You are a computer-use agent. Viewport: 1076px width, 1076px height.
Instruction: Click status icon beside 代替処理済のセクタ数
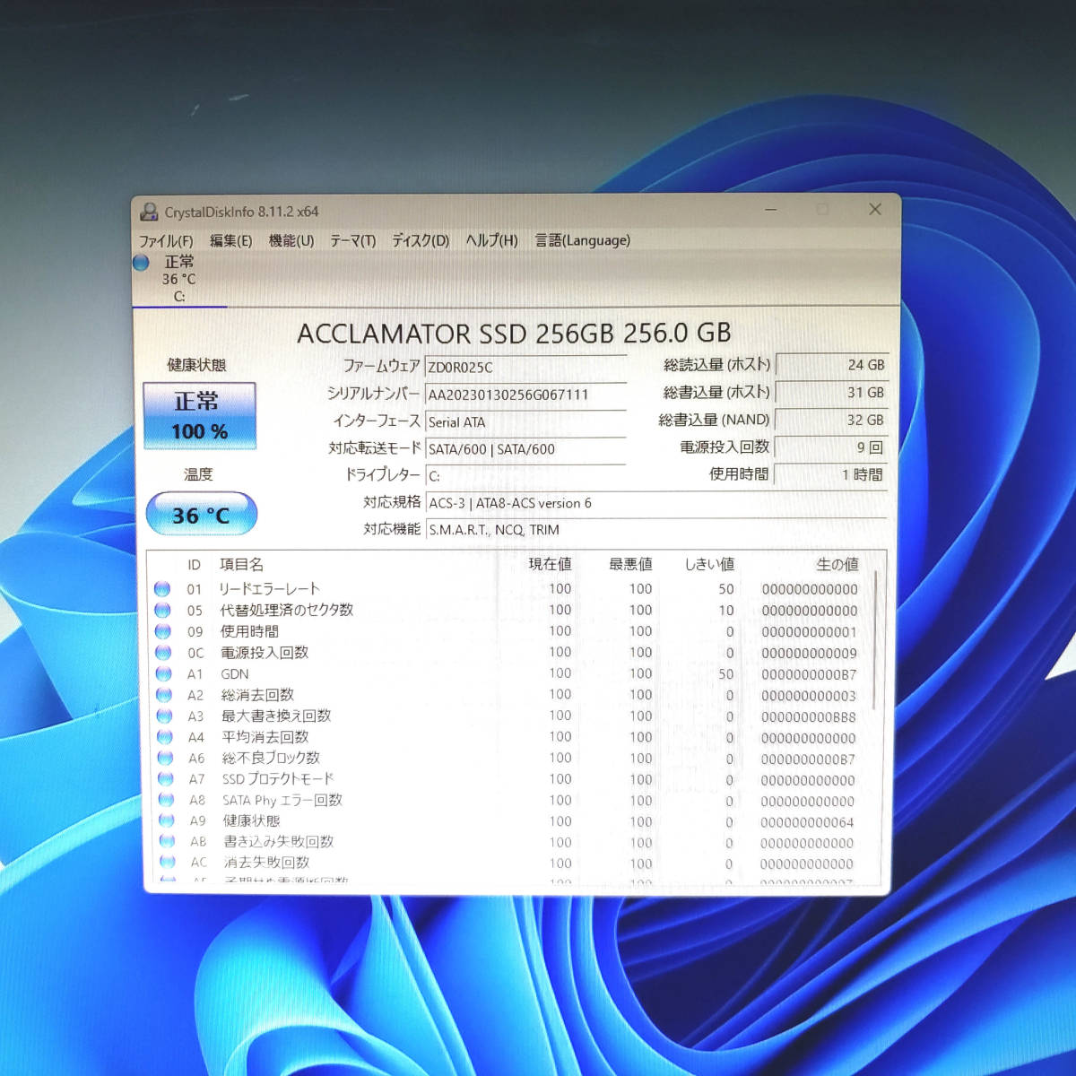(162, 611)
